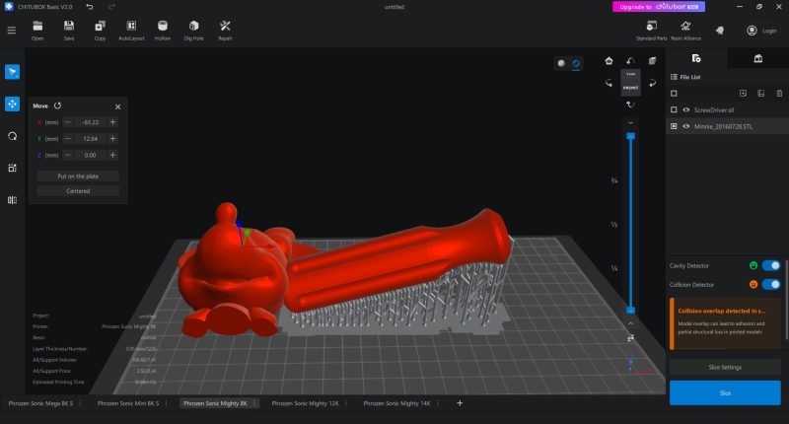Image resolution: width=789 pixels, height=424 pixels.
Task: Open the hamburger main menu
Action: [x=12, y=31]
